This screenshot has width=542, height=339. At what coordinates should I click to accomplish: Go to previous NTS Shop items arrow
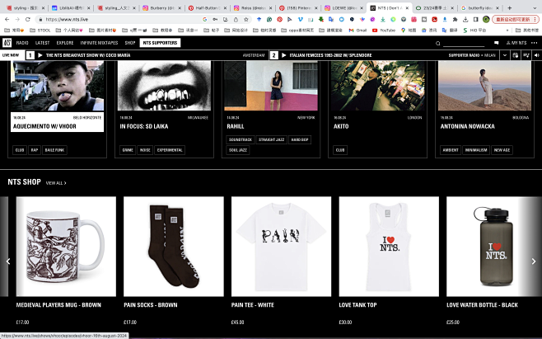tap(8, 261)
